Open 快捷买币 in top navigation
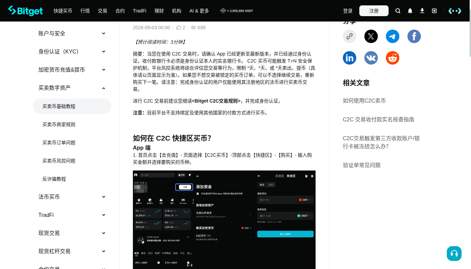This screenshot has width=471, height=269. (x=63, y=11)
